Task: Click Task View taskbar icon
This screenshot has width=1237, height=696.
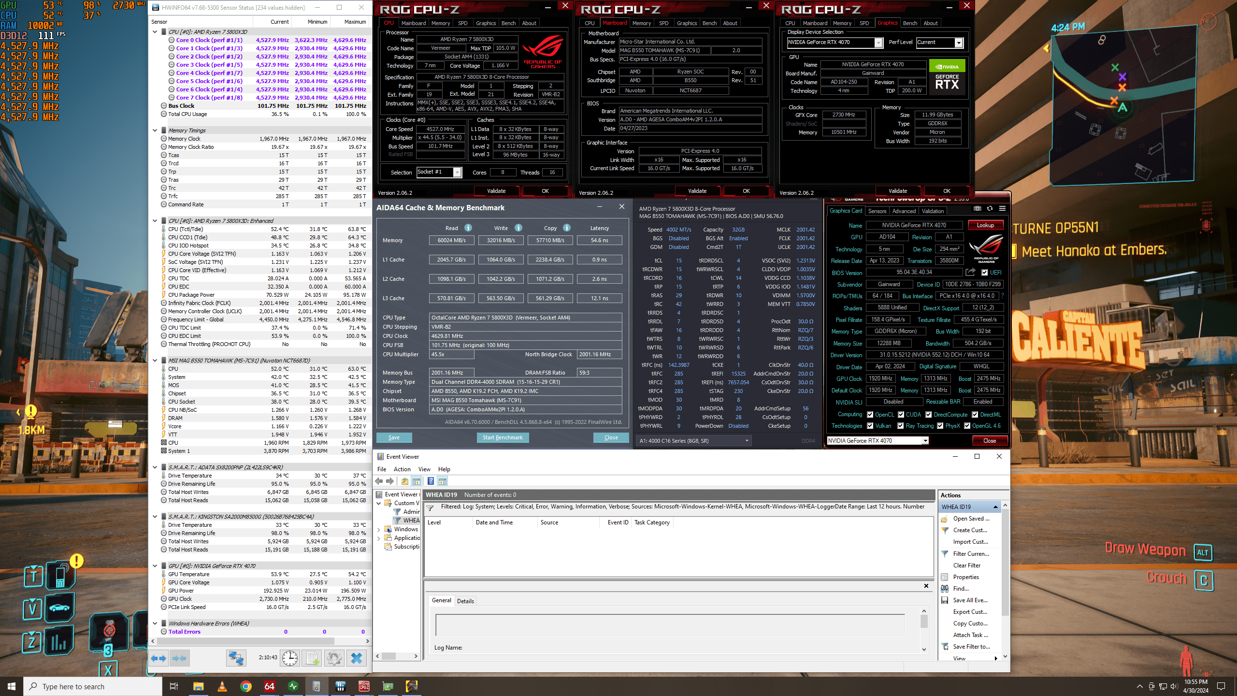Action: pos(174,686)
